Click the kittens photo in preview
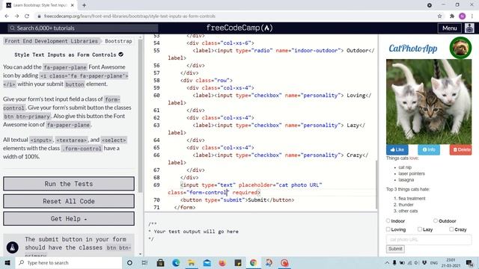479x269 pixels. tap(429, 102)
